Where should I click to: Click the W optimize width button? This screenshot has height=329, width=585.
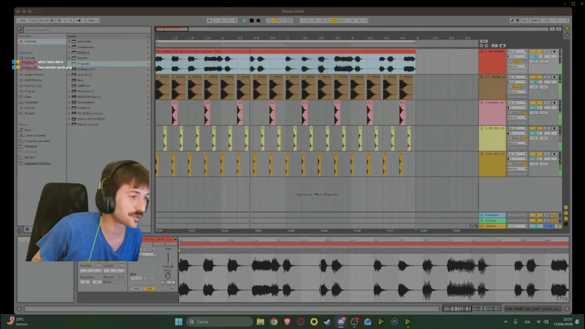point(558,29)
